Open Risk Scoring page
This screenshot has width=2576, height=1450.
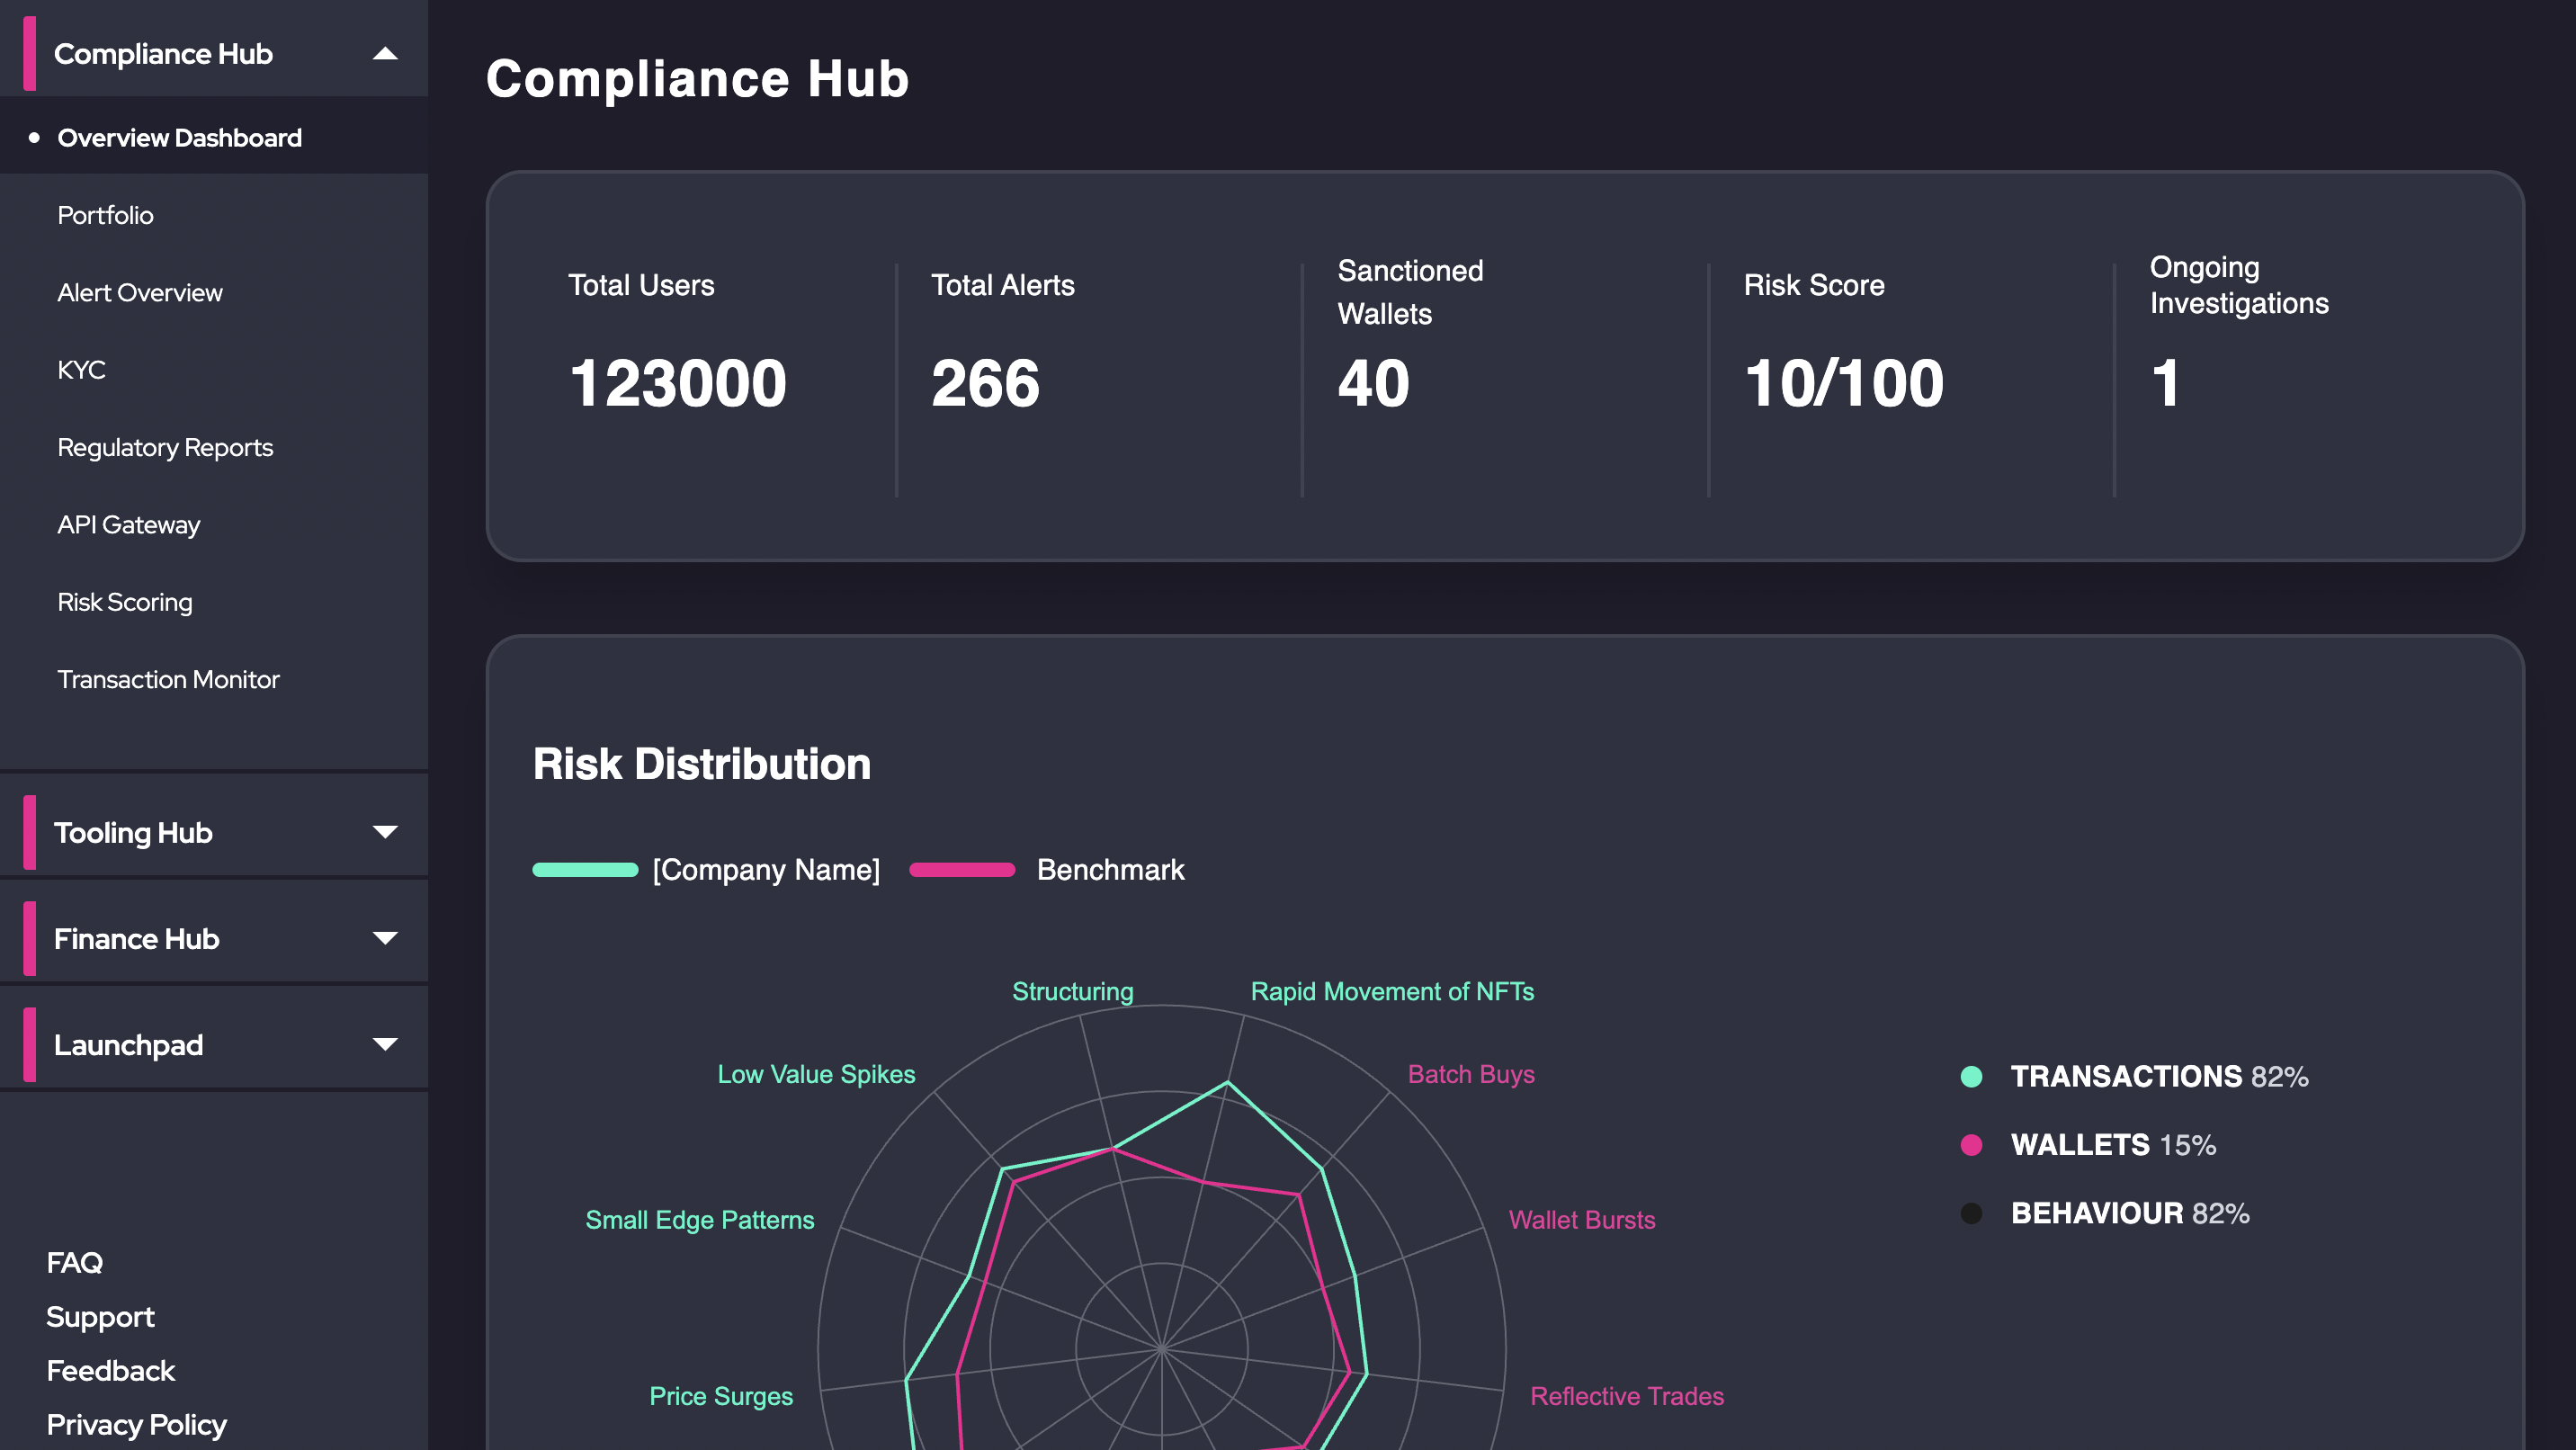[x=124, y=602]
